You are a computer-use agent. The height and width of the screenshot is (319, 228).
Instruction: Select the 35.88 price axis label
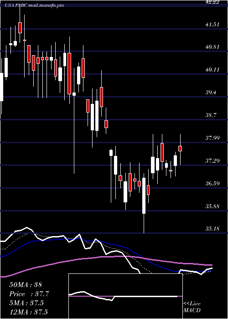(x=212, y=206)
